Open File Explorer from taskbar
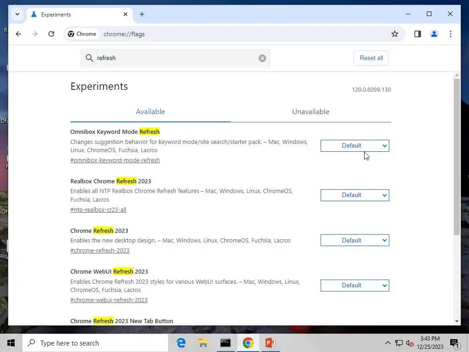 click(203, 343)
